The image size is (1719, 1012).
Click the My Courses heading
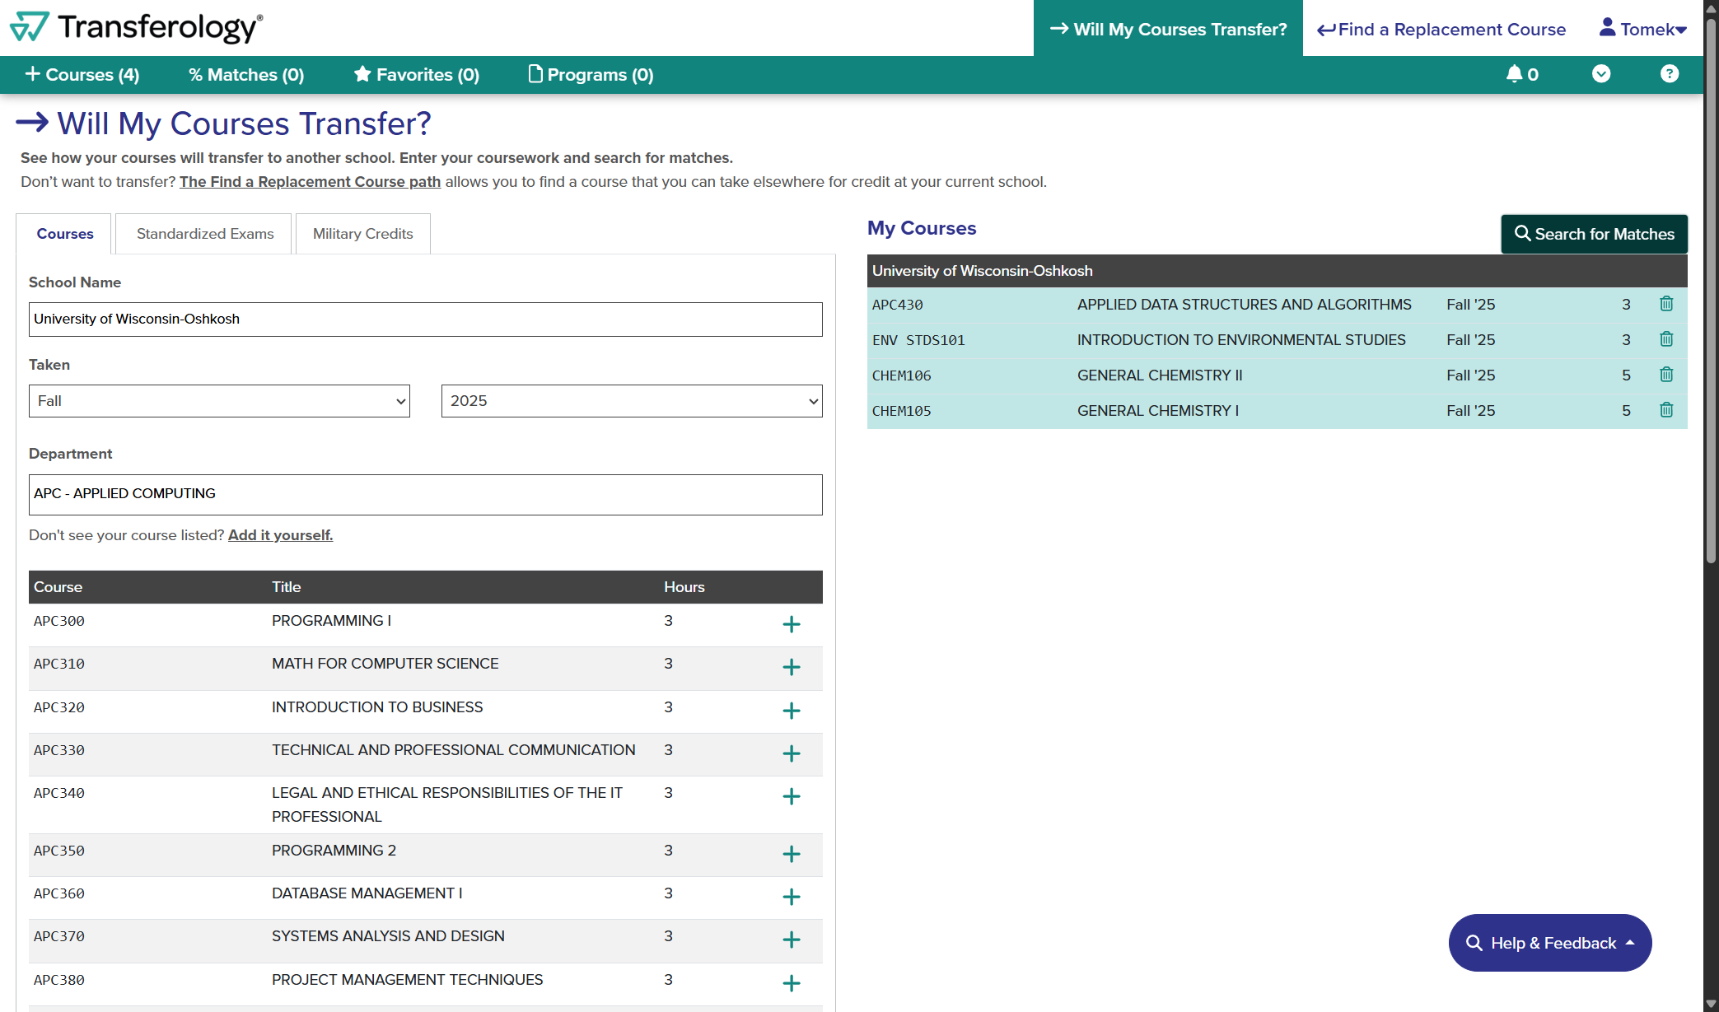tap(922, 228)
